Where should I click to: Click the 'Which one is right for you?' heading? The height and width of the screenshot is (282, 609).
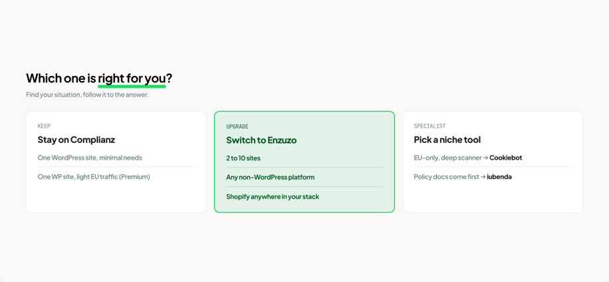[x=99, y=78]
